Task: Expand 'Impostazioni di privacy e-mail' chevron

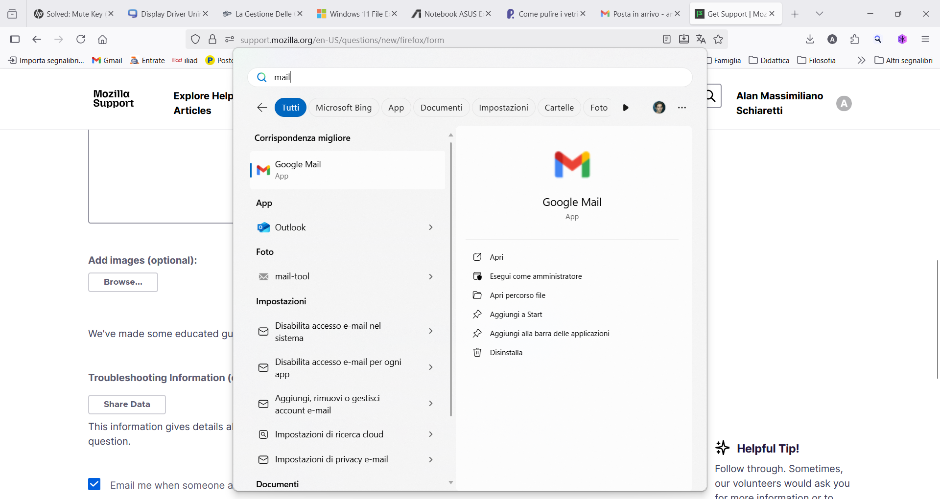Action: [431, 459]
